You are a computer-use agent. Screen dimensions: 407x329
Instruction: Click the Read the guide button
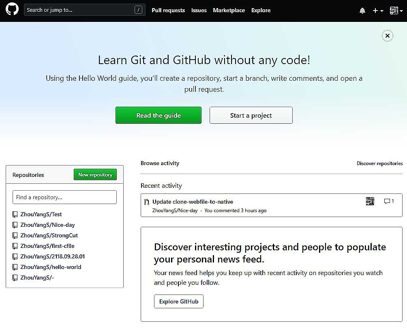click(159, 115)
